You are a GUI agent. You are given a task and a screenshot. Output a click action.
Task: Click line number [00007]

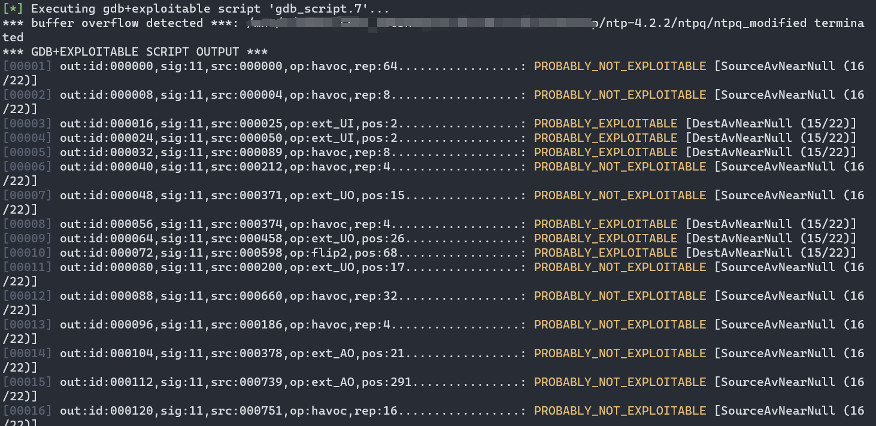pyautogui.click(x=28, y=196)
